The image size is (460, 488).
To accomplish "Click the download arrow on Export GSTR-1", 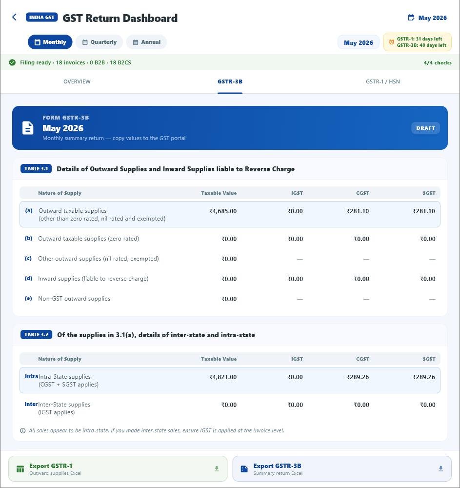I will [x=217, y=468].
